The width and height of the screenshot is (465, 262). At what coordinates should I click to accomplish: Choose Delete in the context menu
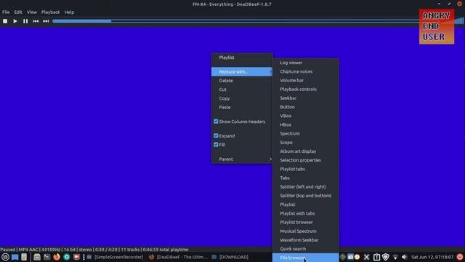pyautogui.click(x=242, y=81)
